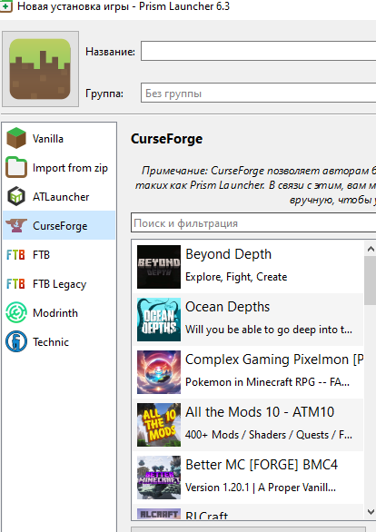376x532 pixels.
Task: Click the Modrinth green spiral icon
Action: (16, 313)
